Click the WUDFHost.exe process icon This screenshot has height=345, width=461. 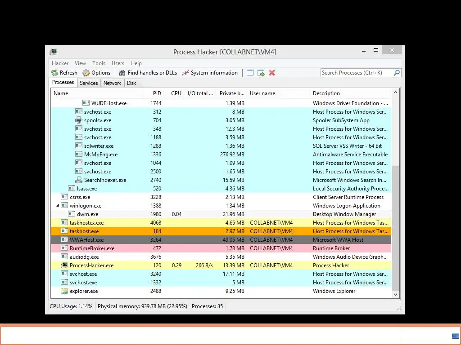pos(86,103)
